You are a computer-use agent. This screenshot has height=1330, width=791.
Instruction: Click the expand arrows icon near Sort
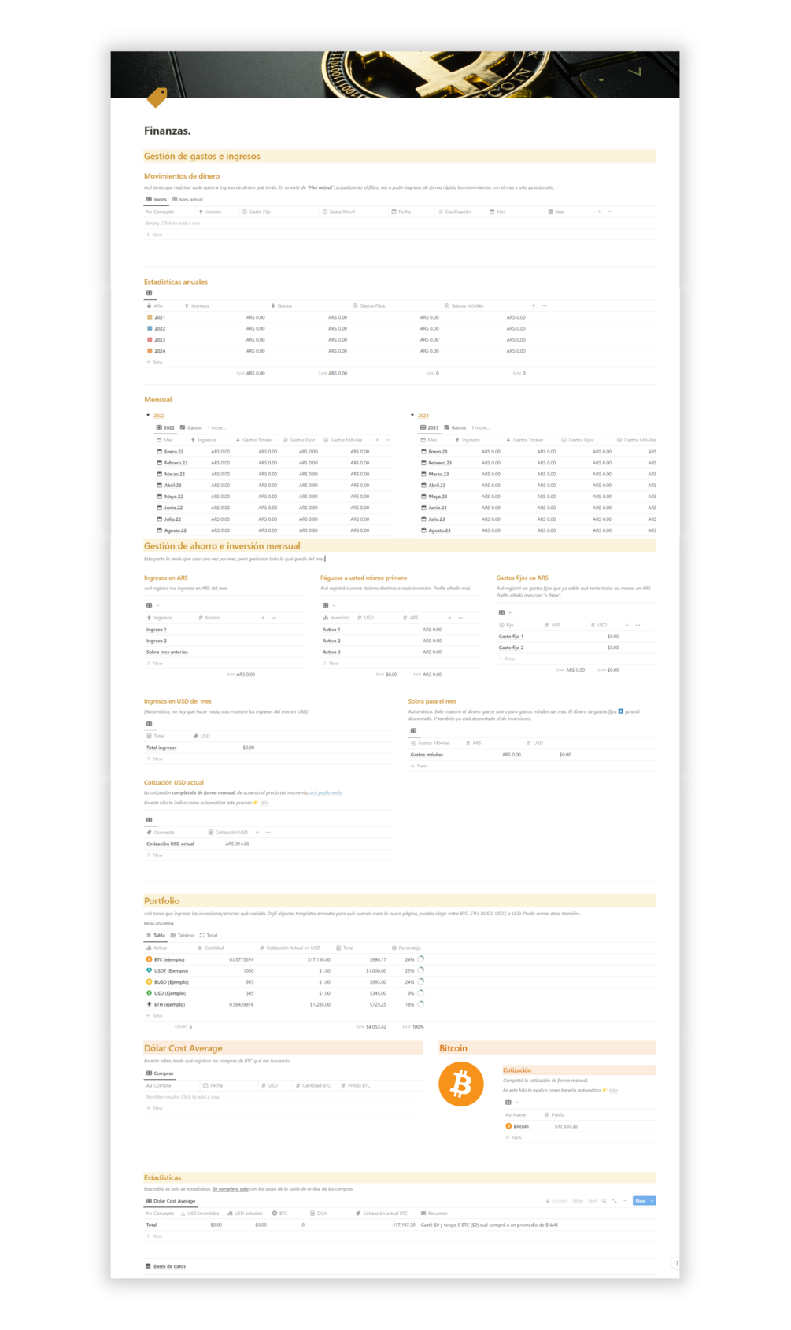615,1201
